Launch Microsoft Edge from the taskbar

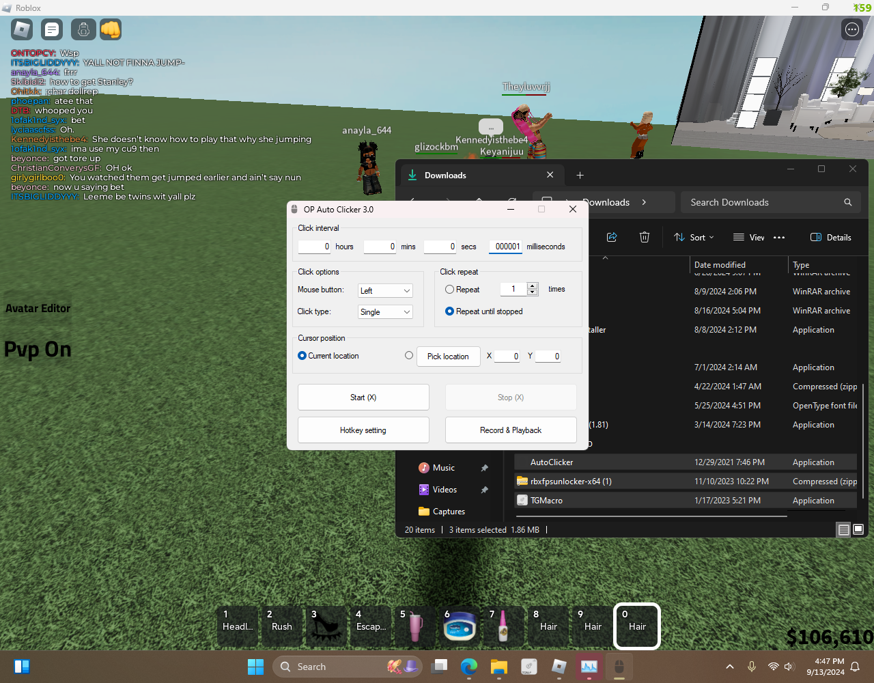pyautogui.click(x=469, y=667)
